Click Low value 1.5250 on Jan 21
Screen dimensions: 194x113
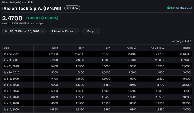coord(106,66)
